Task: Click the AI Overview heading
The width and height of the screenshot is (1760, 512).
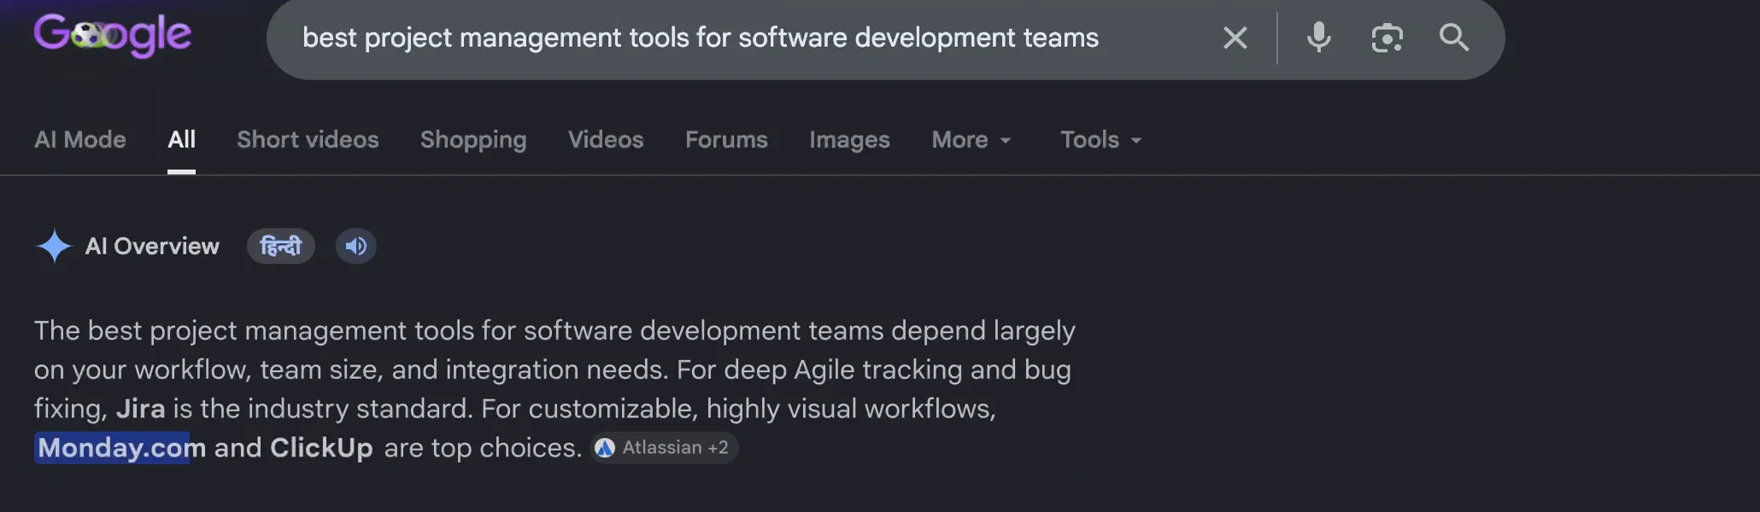Action: [x=152, y=246]
